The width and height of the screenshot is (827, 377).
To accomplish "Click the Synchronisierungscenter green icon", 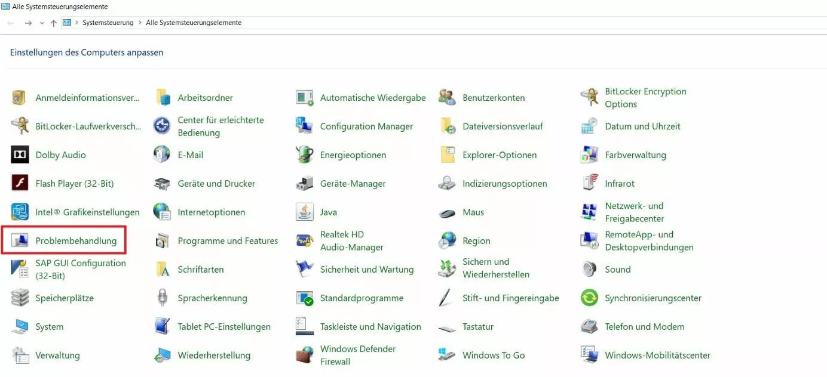I will pos(589,298).
